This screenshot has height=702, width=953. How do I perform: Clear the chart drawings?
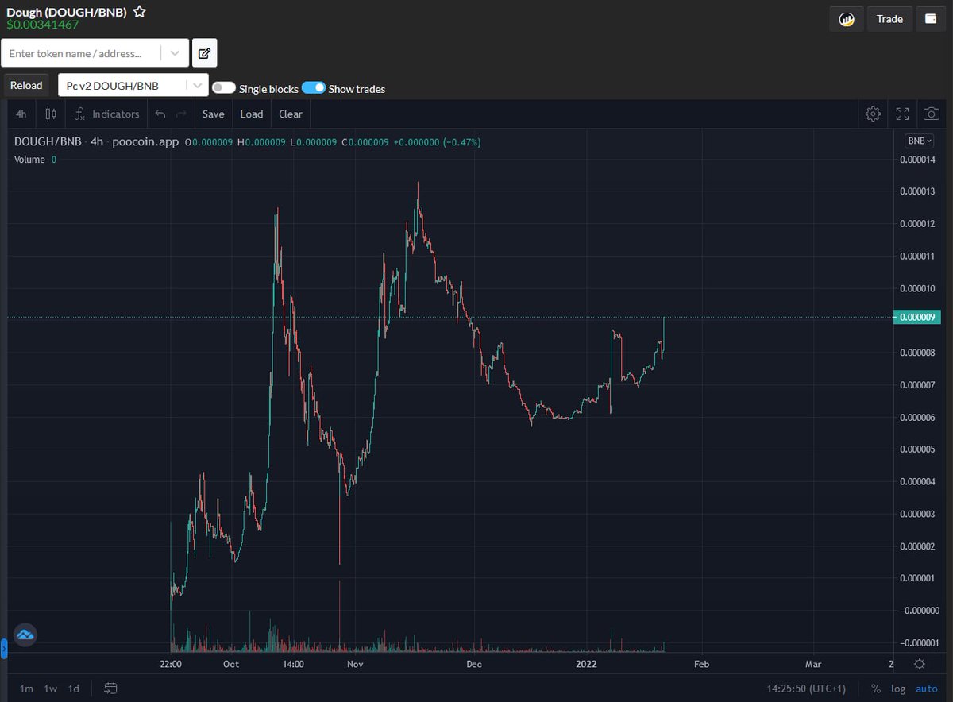[x=291, y=114]
